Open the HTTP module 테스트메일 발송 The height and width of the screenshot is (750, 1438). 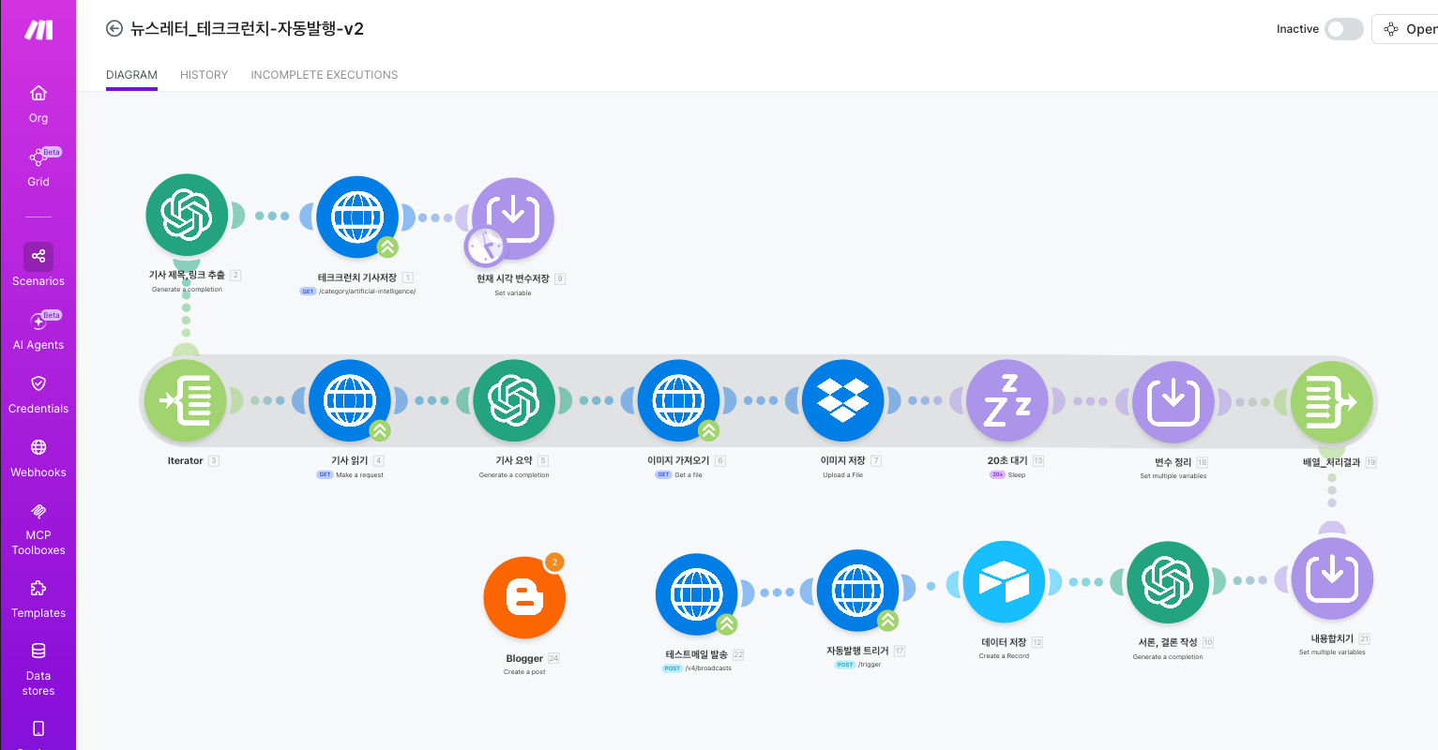coord(697,594)
